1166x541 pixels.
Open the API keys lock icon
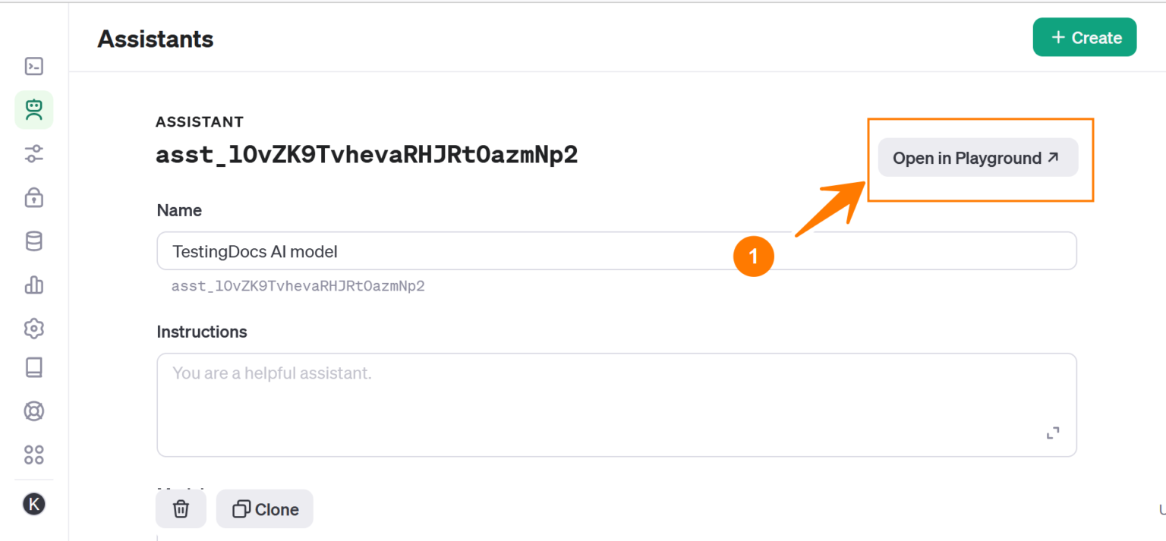coord(33,197)
